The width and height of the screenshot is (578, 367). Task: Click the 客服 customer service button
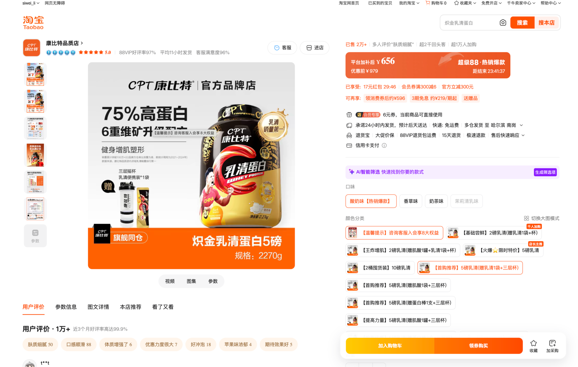283,48
